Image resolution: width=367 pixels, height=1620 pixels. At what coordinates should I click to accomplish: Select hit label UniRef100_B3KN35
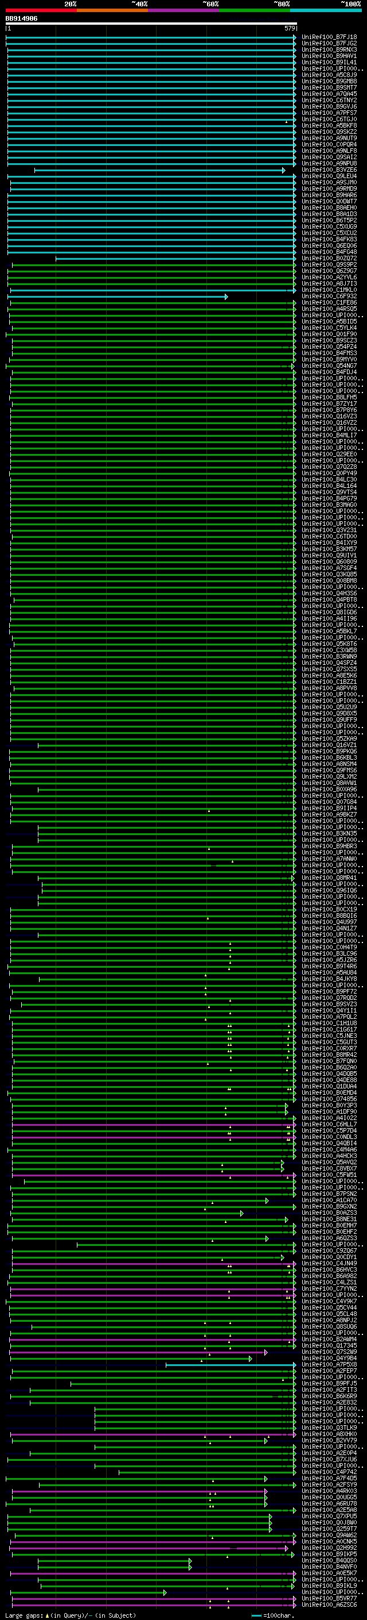click(x=329, y=834)
